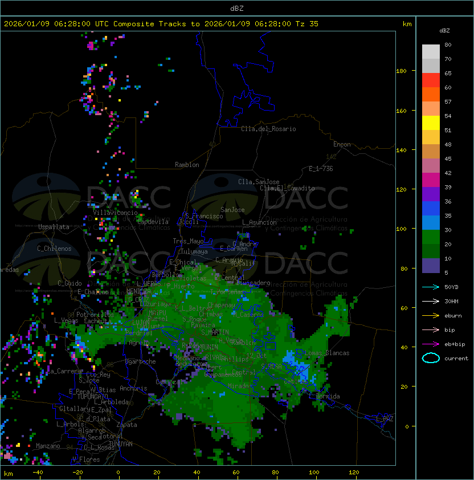
Task: Click the '50YD' legend label
Action: 451,287
